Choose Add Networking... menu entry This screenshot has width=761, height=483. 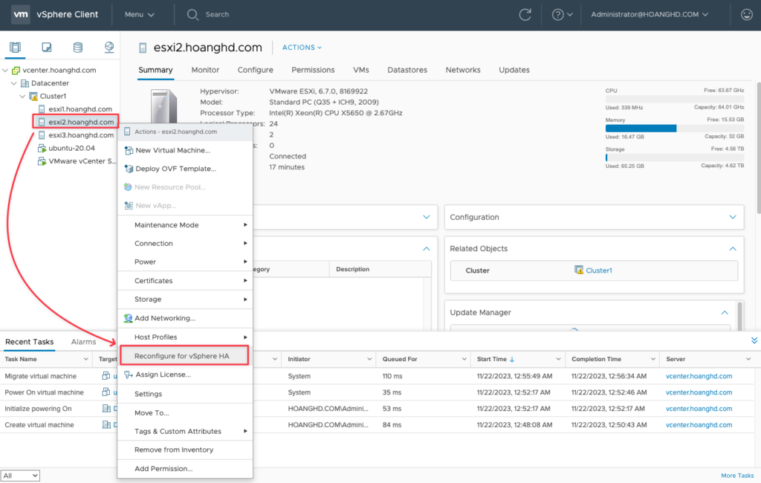(x=185, y=318)
